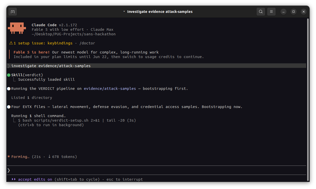Click white dot beside 'Four EVTX files'
Image resolution: width=316 pixels, height=189 pixels.
pyautogui.click(x=9, y=107)
